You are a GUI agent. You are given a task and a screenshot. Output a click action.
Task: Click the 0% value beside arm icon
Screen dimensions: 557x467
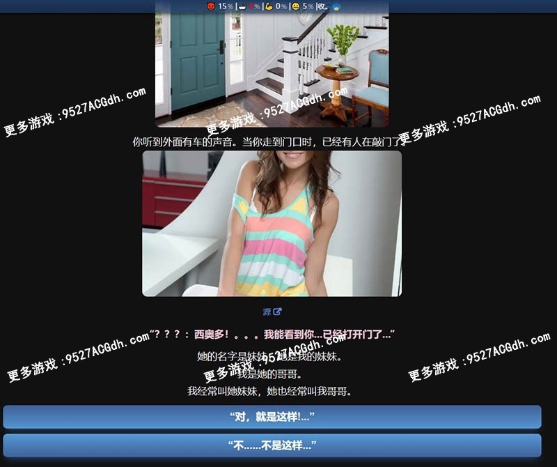(x=281, y=6)
